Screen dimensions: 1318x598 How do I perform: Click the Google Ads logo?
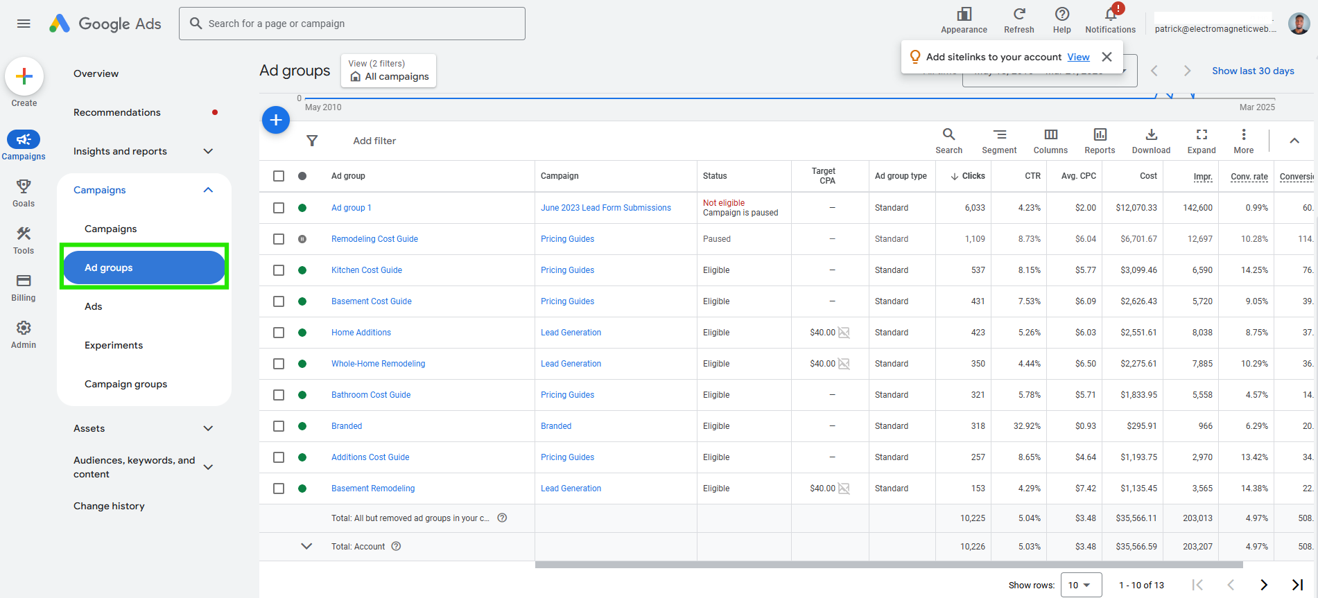105,24
